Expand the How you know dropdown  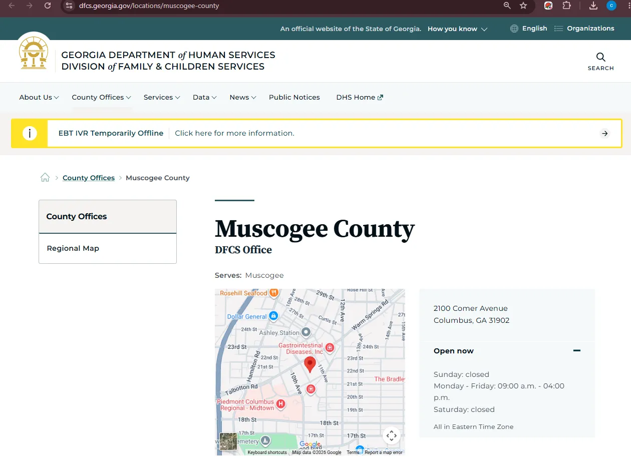[457, 29]
